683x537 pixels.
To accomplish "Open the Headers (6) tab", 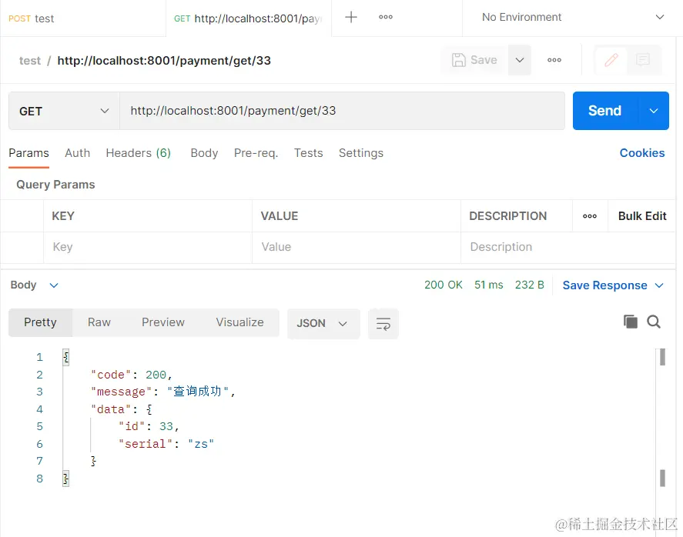I will (138, 153).
